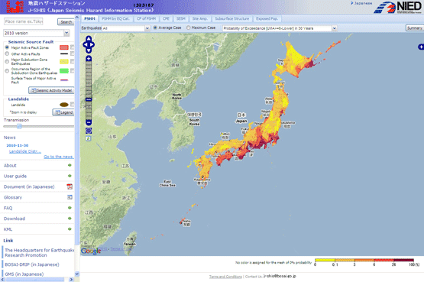Screen dimensions: 424x282
Task: Open the Document (in Japanese) PDF icon
Action: pyautogui.click(x=70, y=186)
